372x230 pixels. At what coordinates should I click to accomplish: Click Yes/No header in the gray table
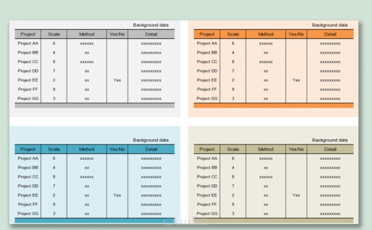[117, 34]
